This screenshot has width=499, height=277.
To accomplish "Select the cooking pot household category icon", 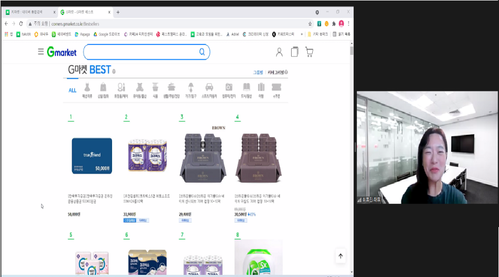I will coord(171,90).
